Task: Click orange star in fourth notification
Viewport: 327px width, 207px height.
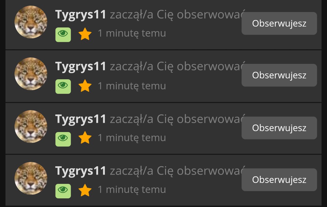Action: click(85, 190)
